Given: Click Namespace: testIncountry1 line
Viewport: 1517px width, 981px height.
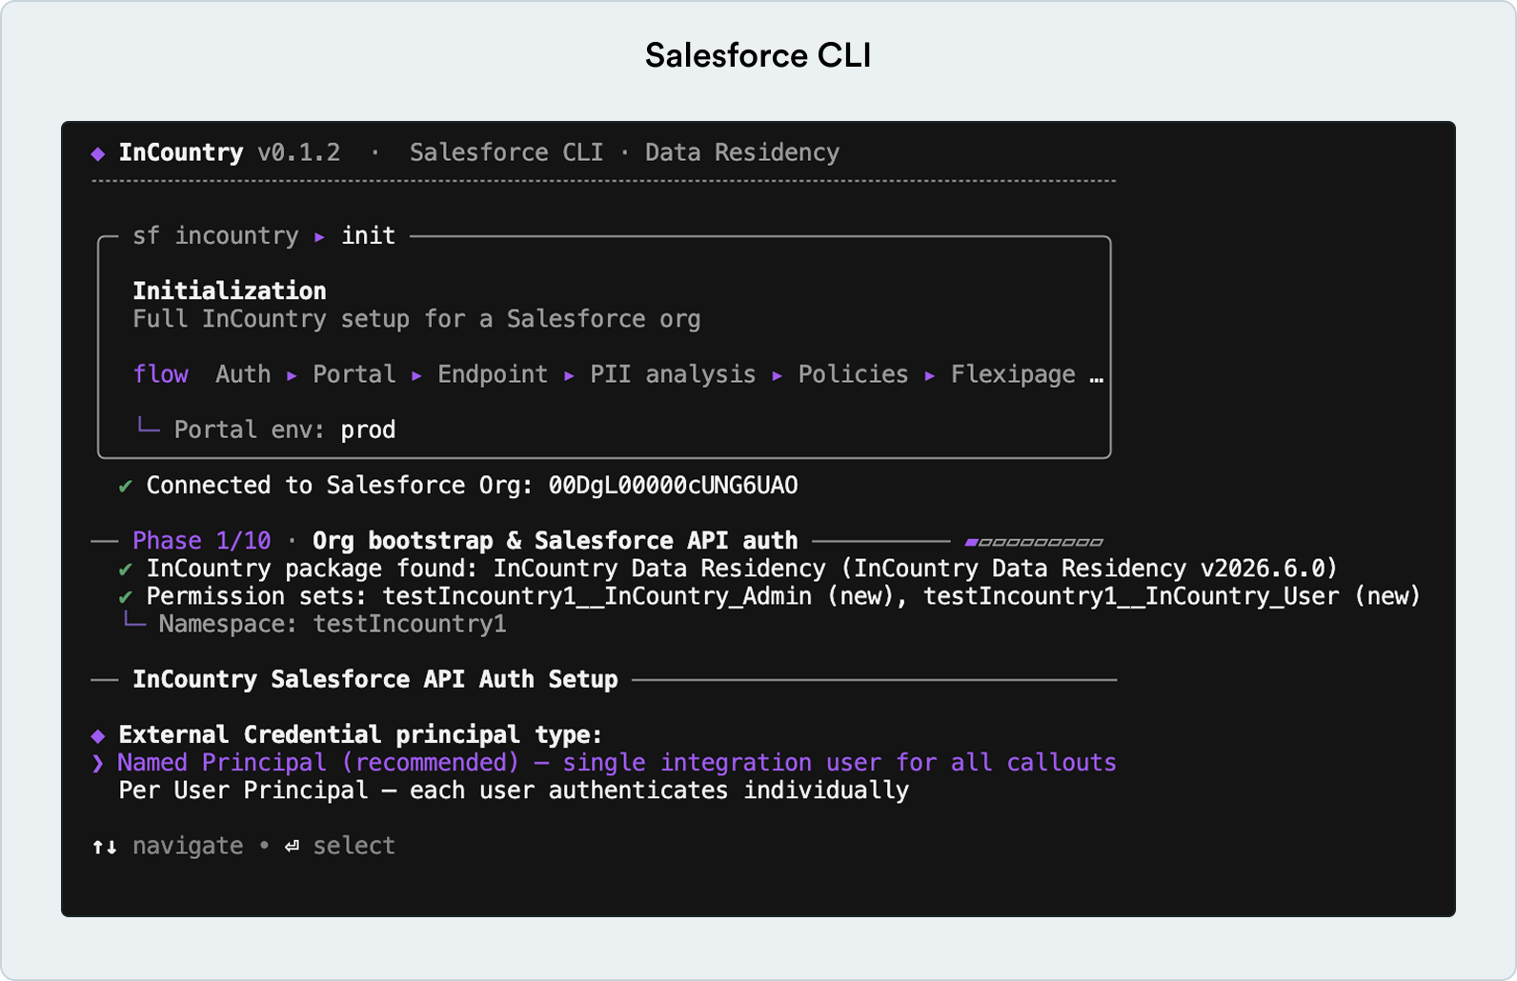Looking at the screenshot, I should coord(333,625).
